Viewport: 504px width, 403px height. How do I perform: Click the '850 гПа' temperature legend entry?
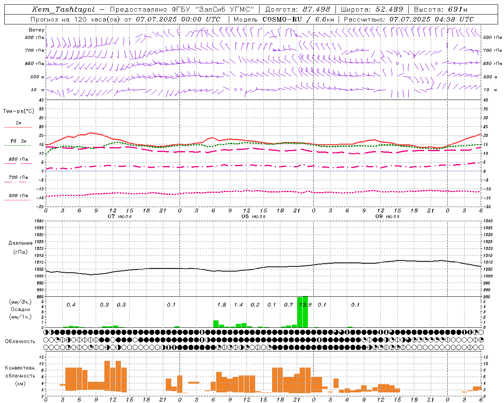[x=19, y=159]
